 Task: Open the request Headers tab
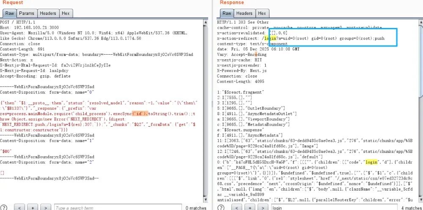[48, 13]
